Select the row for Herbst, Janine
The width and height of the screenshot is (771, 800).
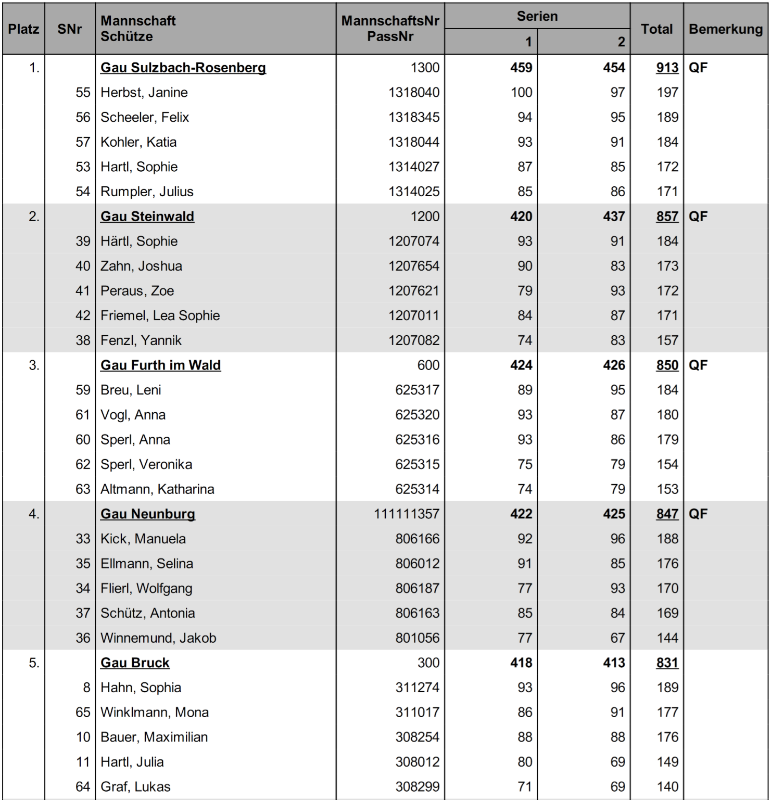[x=385, y=93]
